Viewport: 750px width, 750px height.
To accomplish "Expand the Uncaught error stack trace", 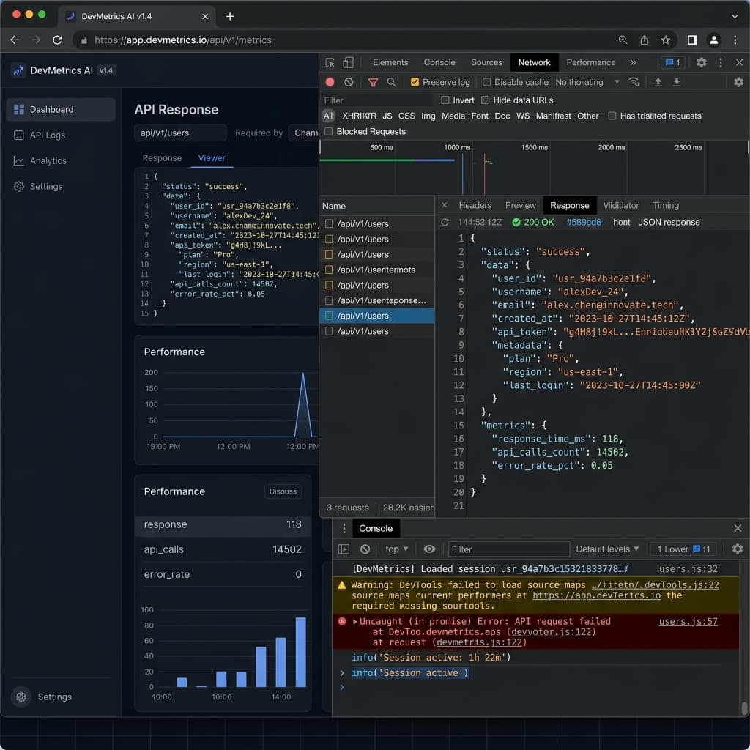I will point(355,621).
